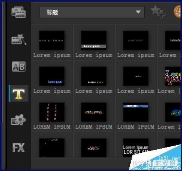182x171 pixels.
Task: Click the star plus Add to Favorites icon
Action: coord(158,12)
